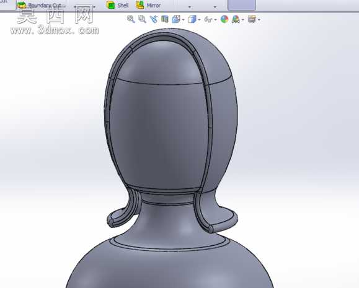The height and width of the screenshot is (288, 359).
Task: Click the View Orientation icon
Action: pyautogui.click(x=176, y=19)
